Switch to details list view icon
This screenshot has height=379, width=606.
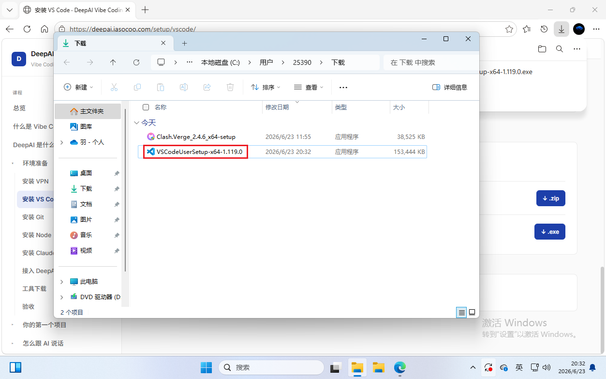[462, 312]
